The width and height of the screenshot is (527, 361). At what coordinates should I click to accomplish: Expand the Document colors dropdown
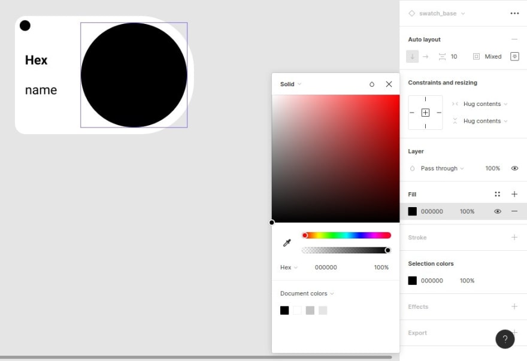tap(307, 293)
